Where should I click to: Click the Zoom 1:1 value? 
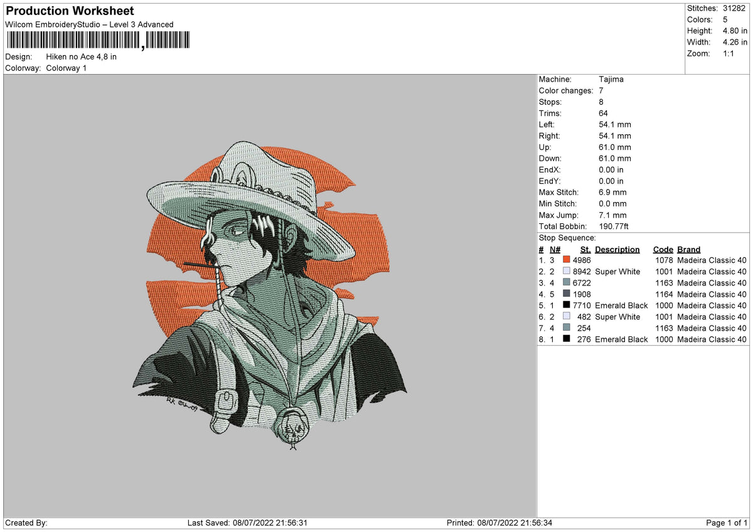[730, 53]
